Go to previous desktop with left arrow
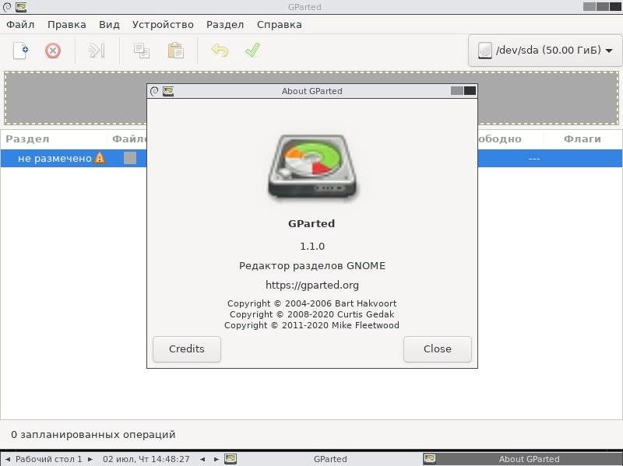623x466 pixels. tap(7, 459)
